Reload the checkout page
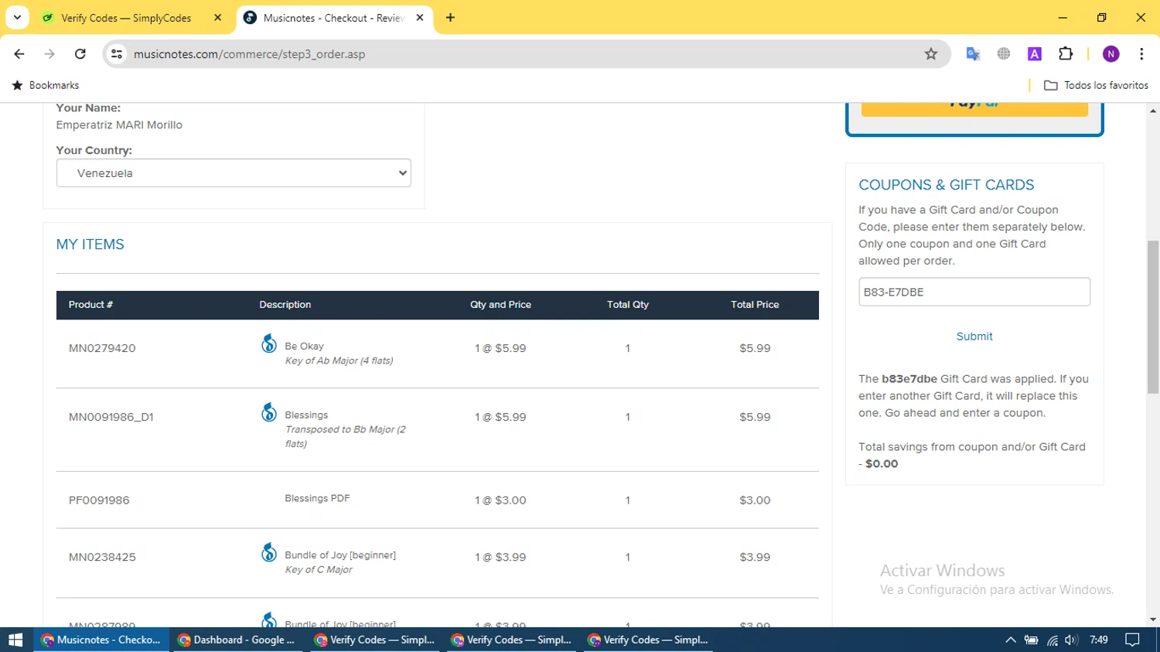The width and height of the screenshot is (1160, 652). pyautogui.click(x=80, y=54)
